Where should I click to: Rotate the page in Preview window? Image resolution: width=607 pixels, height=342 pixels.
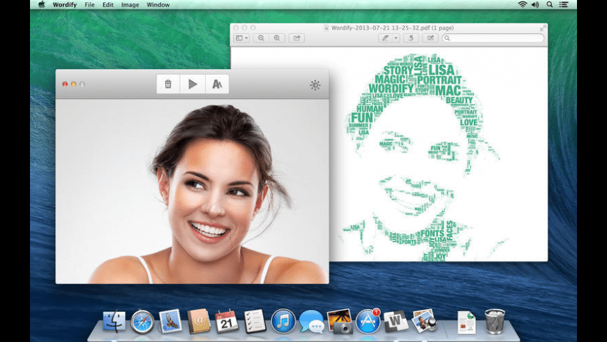pyautogui.click(x=411, y=38)
